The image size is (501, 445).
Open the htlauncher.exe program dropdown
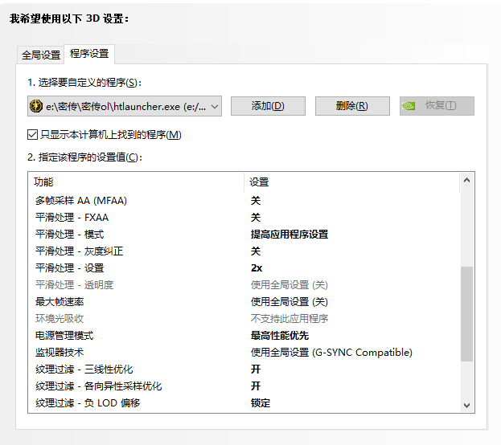(x=125, y=106)
